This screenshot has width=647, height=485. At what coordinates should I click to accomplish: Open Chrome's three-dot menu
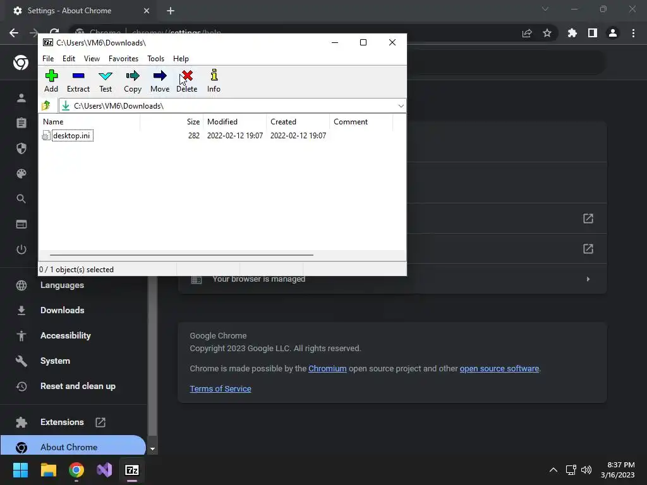coord(633,33)
